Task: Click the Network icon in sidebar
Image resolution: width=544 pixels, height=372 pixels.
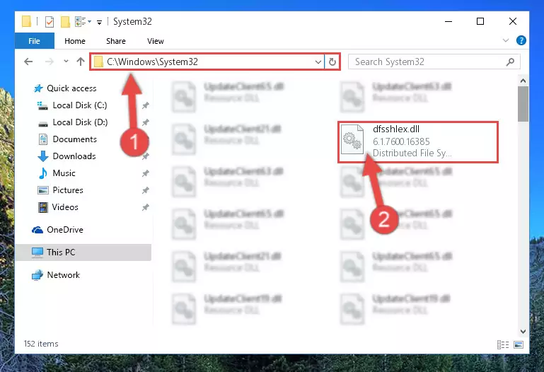Action: point(37,275)
